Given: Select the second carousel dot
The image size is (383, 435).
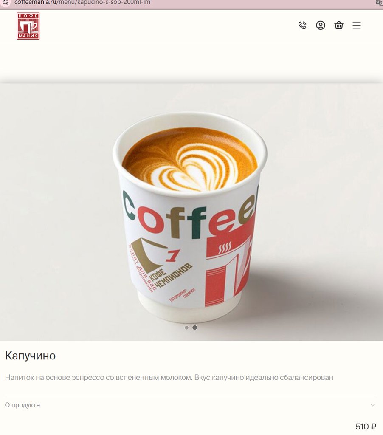Looking at the screenshot, I should [x=195, y=328].
